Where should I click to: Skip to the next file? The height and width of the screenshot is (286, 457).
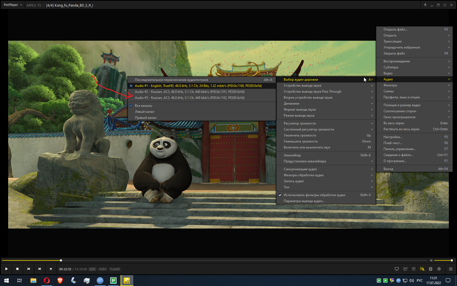click(x=40, y=269)
